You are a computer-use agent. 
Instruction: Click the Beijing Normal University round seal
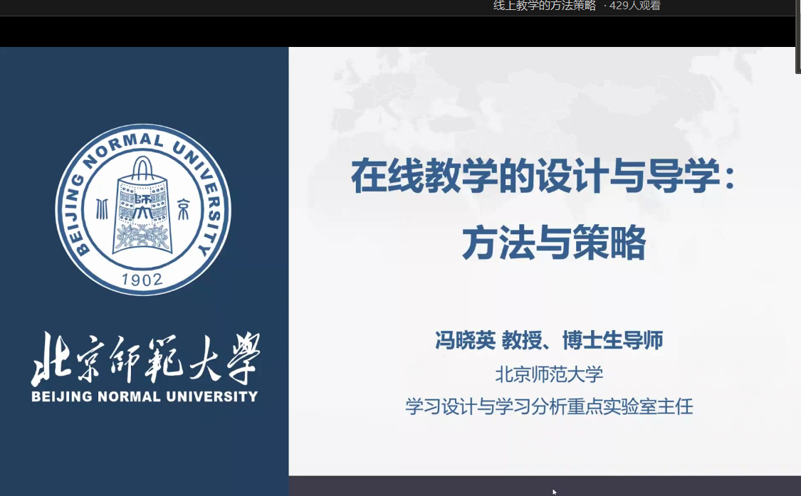click(x=143, y=209)
